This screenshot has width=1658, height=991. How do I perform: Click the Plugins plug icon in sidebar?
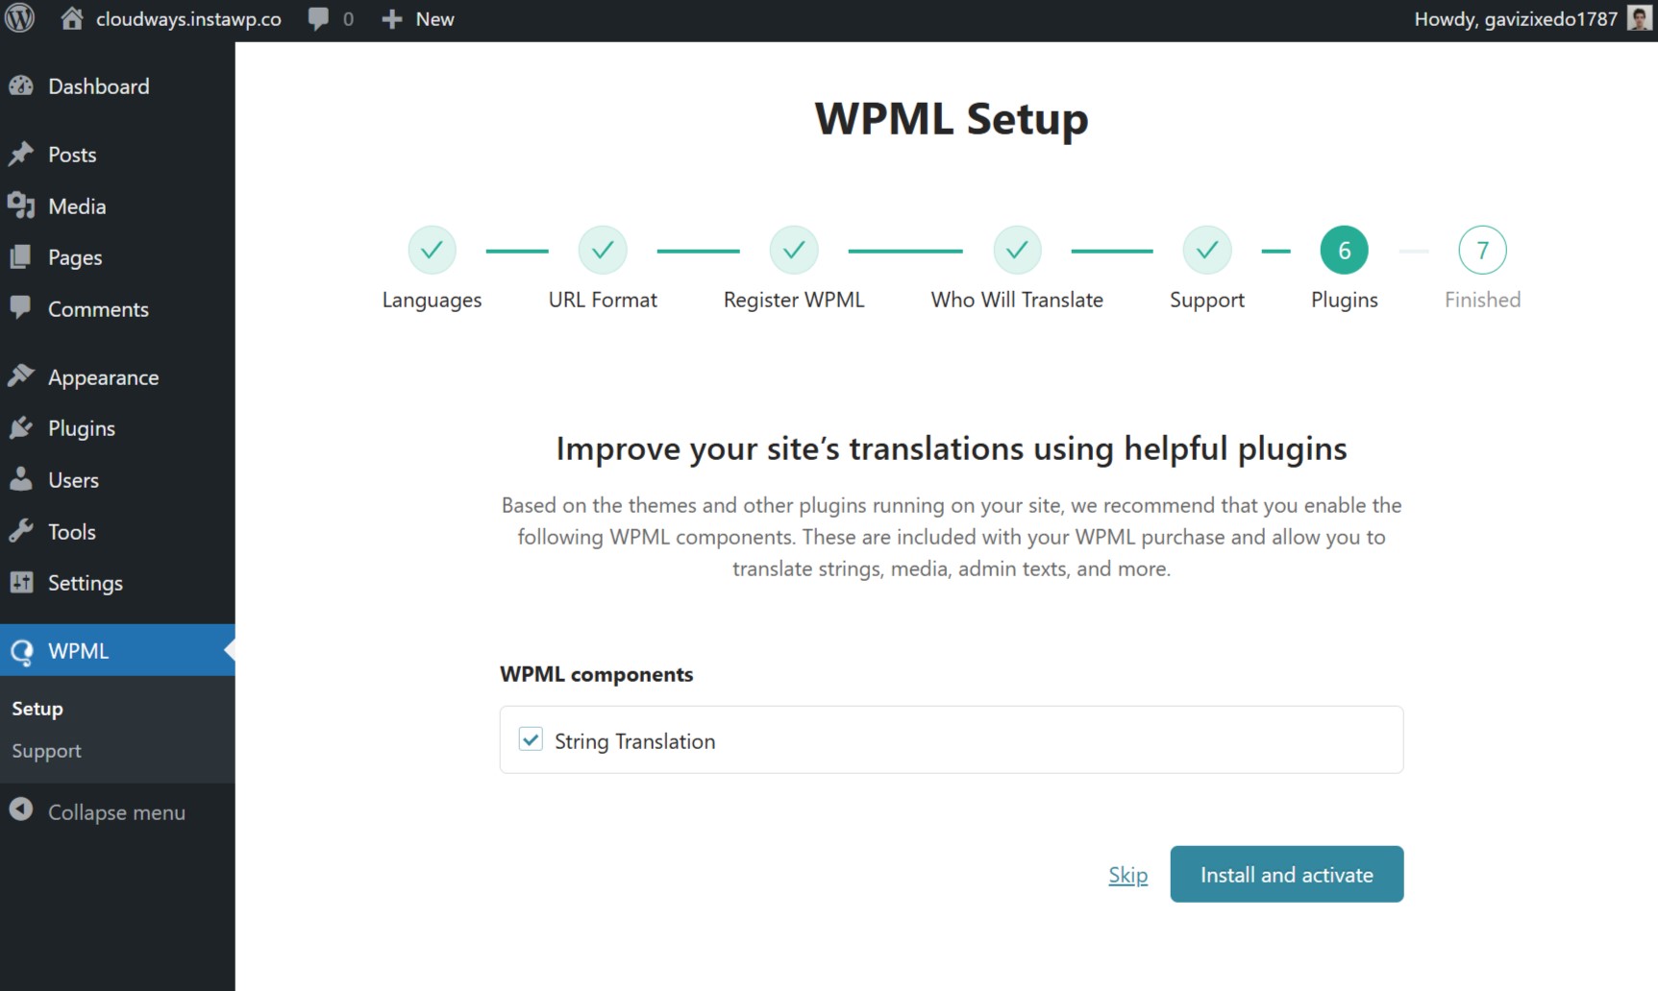21,428
